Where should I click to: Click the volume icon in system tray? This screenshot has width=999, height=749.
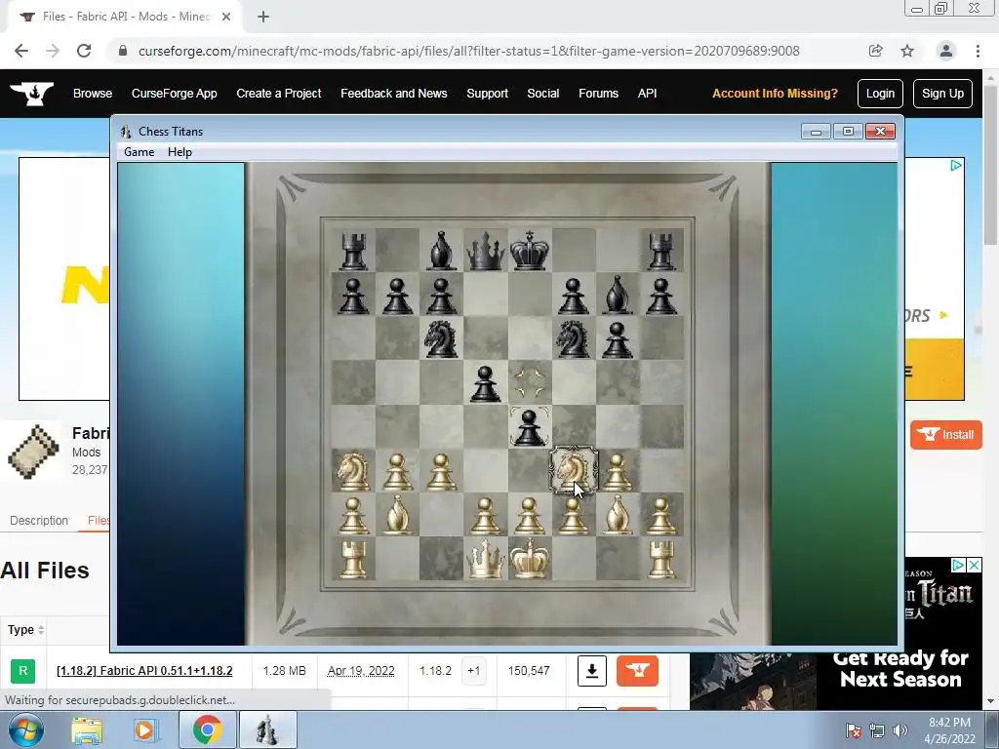click(899, 729)
